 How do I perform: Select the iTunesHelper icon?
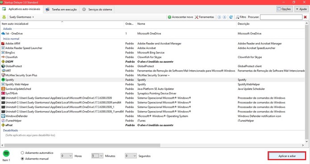3,121
